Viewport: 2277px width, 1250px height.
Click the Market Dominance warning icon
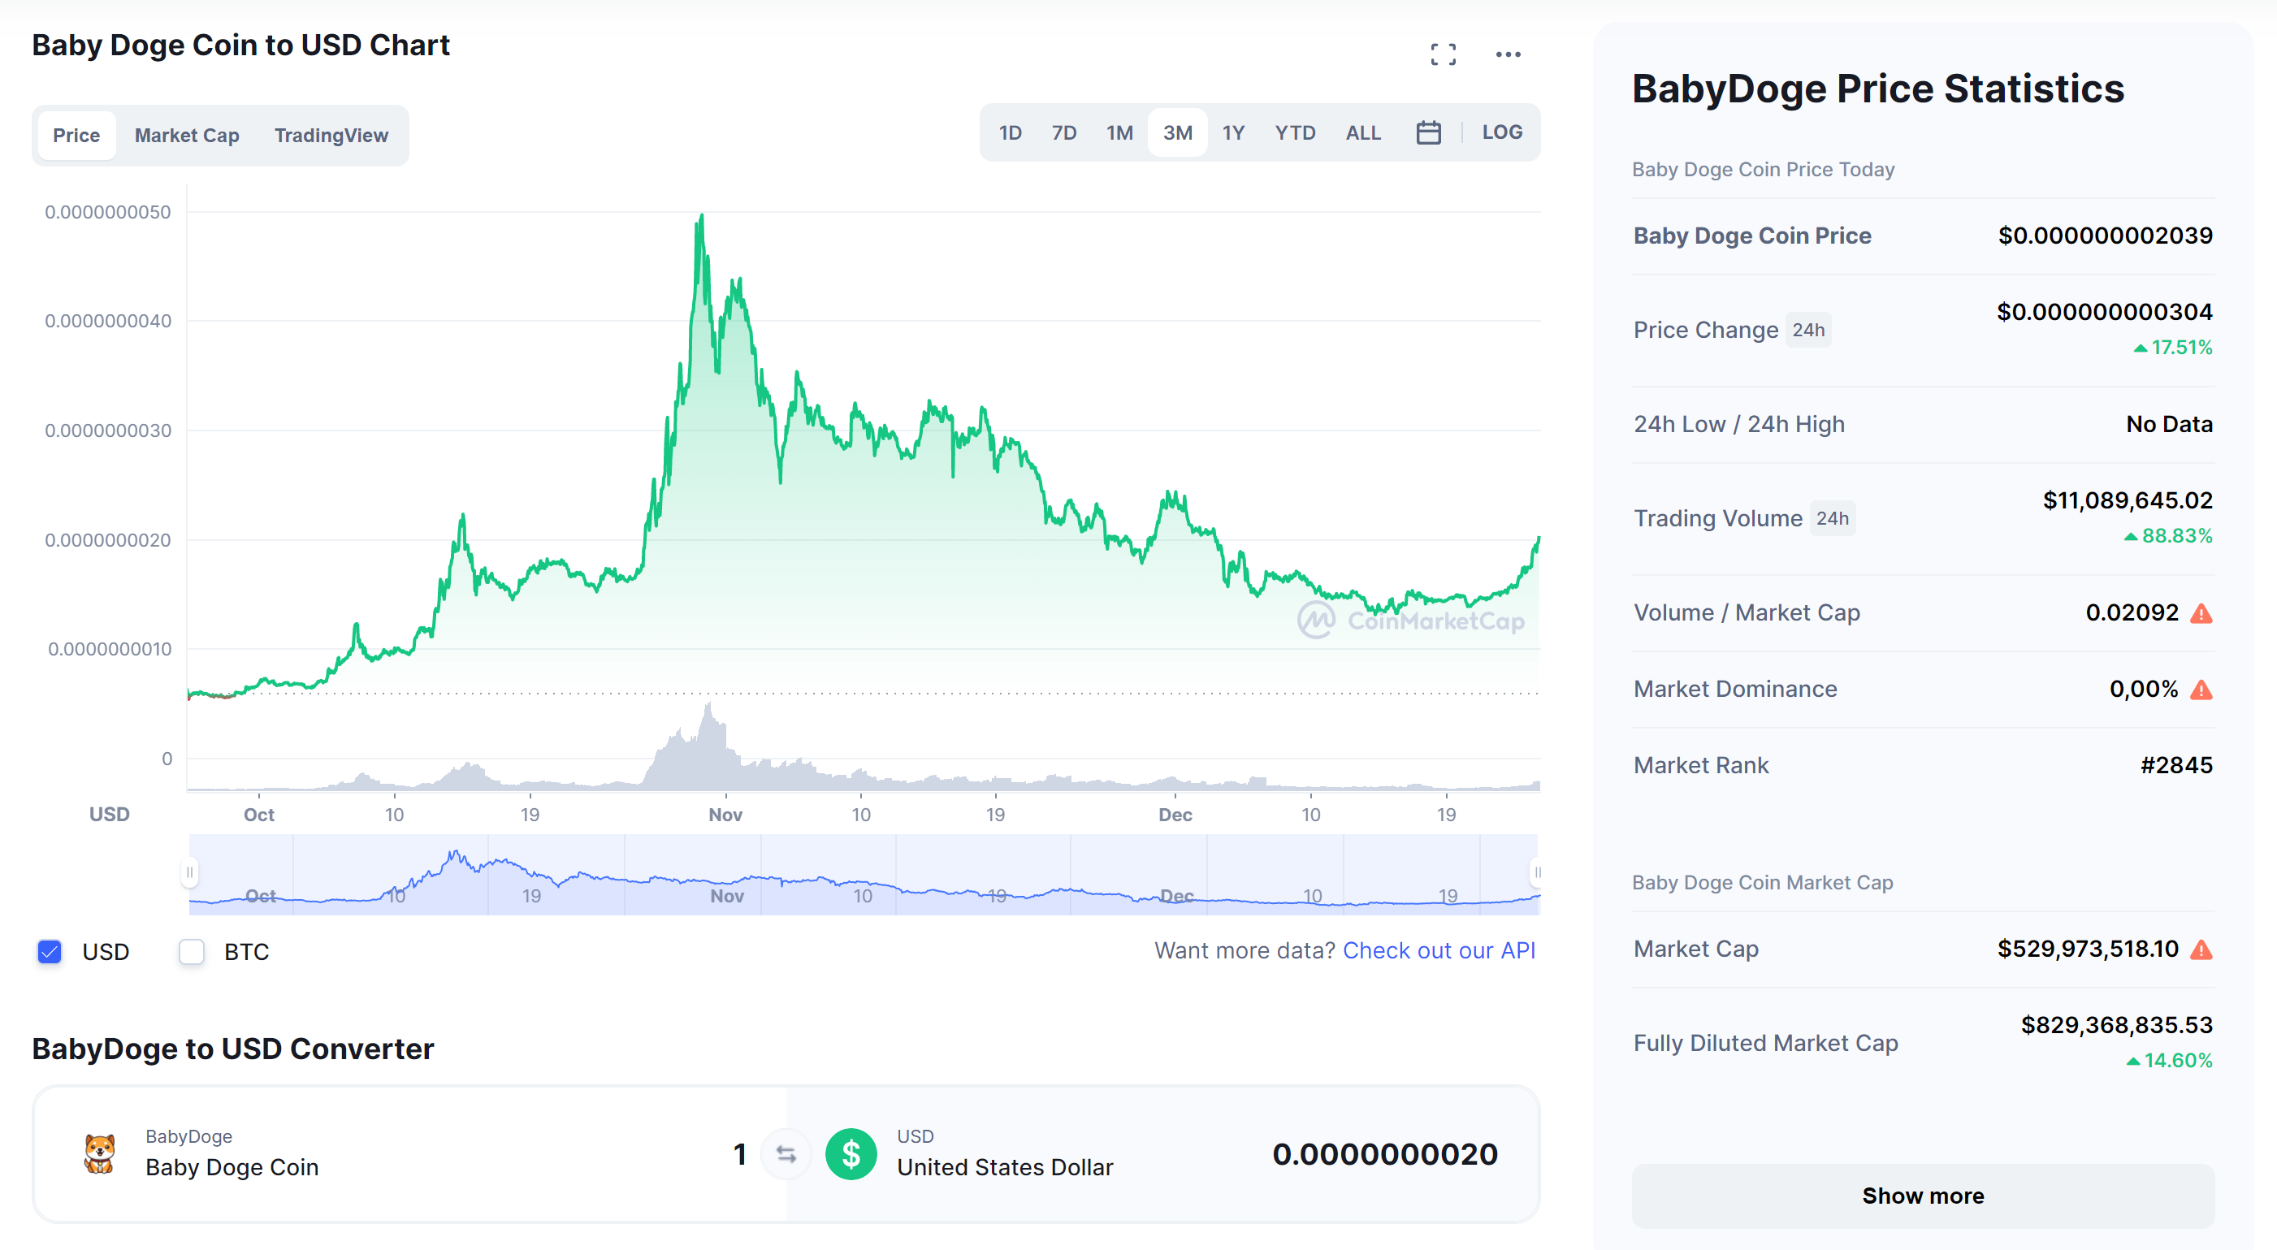tap(2201, 690)
